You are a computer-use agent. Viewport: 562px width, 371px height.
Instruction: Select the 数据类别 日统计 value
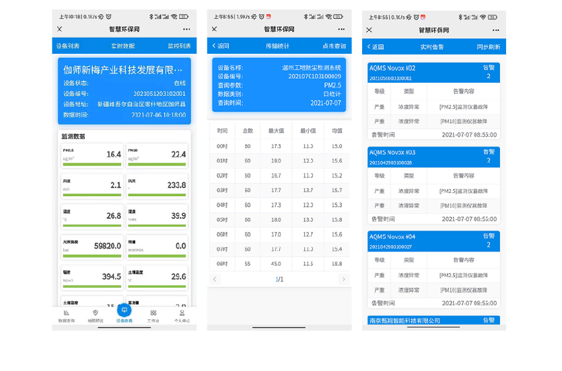click(332, 94)
